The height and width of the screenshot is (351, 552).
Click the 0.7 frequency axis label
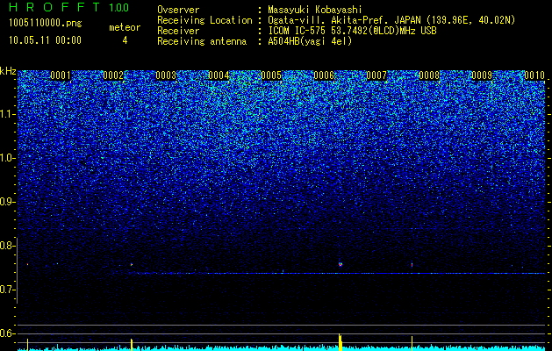click(7, 290)
